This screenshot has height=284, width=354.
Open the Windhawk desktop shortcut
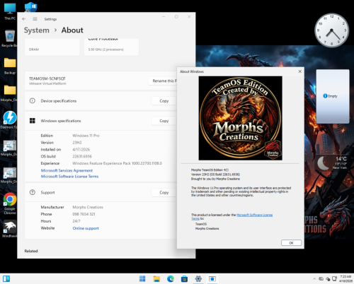tap(9, 228)
